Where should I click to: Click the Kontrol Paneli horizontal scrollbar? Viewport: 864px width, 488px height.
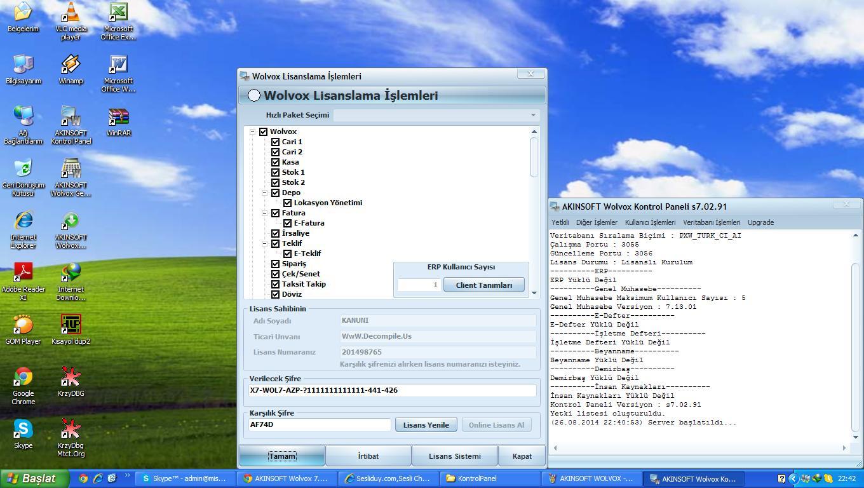pyautogui.click(x=699, y=448)
